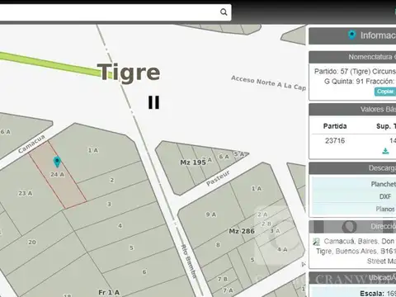Click the Pasteur street label
This screenshot has width=396, height=297.
click(218, 178)
